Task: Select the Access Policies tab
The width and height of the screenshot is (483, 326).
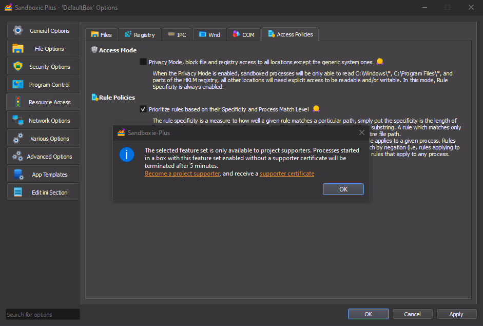Action: (x=290, y=34)
